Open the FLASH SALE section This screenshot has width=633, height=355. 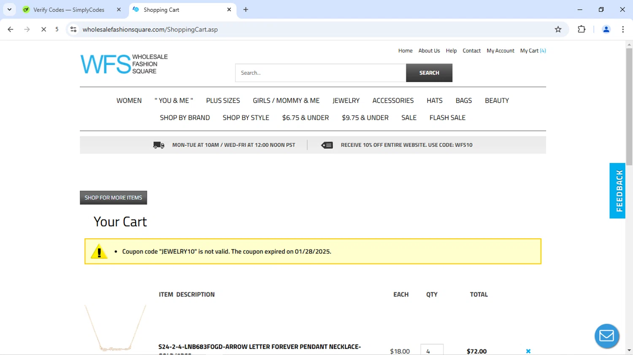(x=447, y=118)
